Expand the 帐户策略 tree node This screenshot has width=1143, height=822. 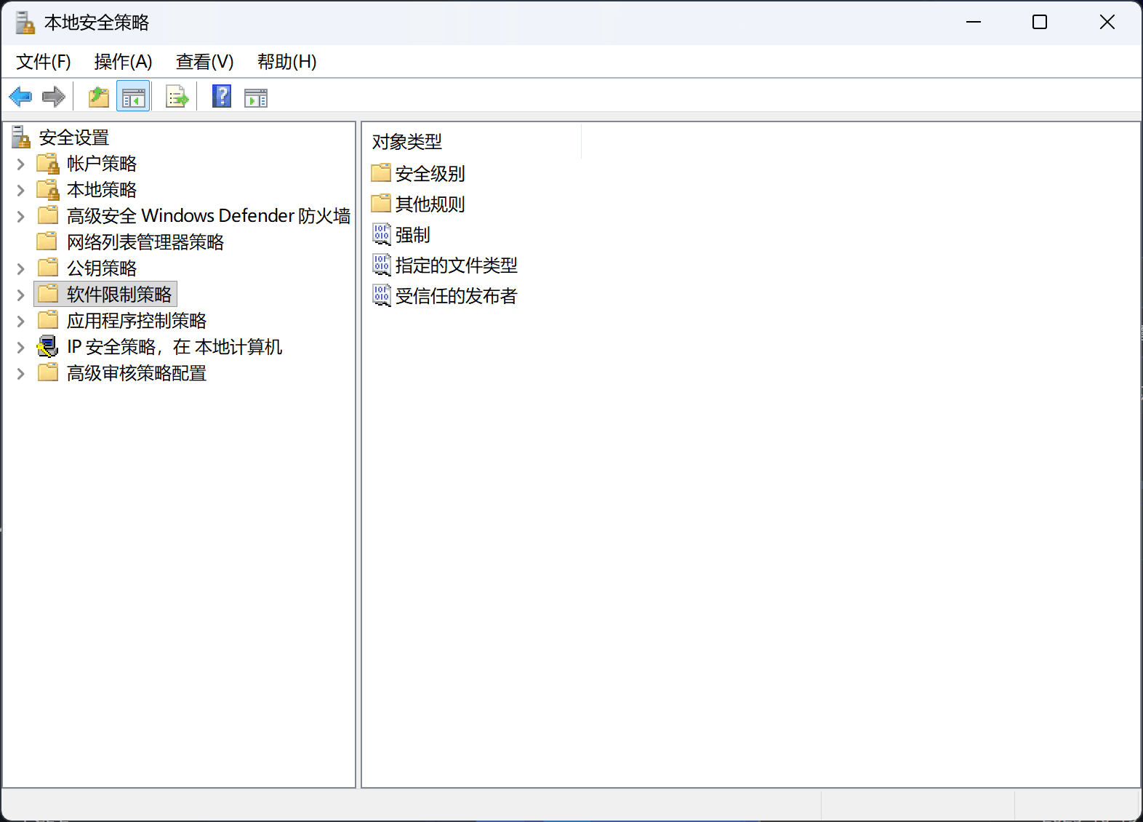21,164
